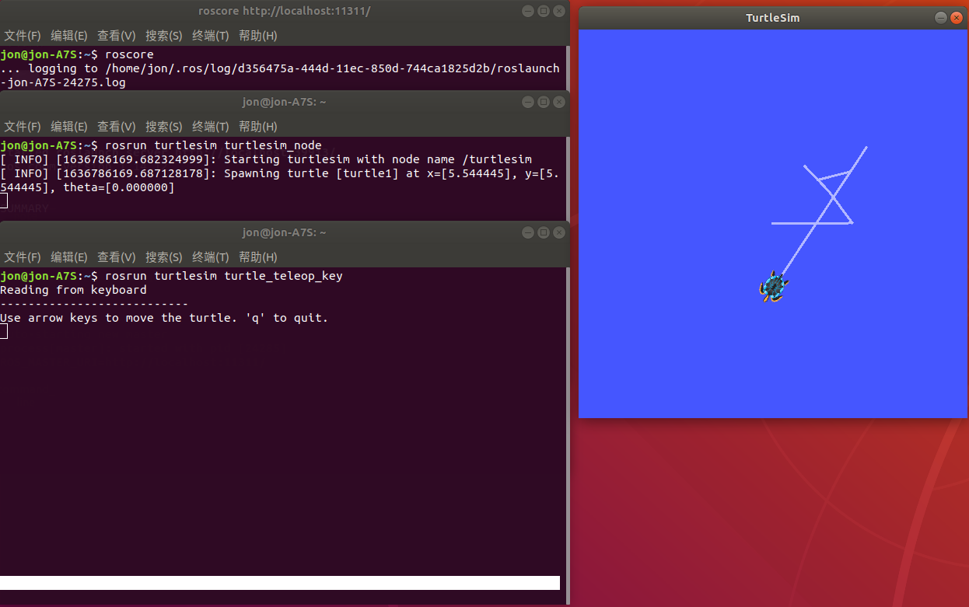This screenshot has width=969, height=607.
Task: Open 查看(V) menu in roscore terminal
Action: 117,36
